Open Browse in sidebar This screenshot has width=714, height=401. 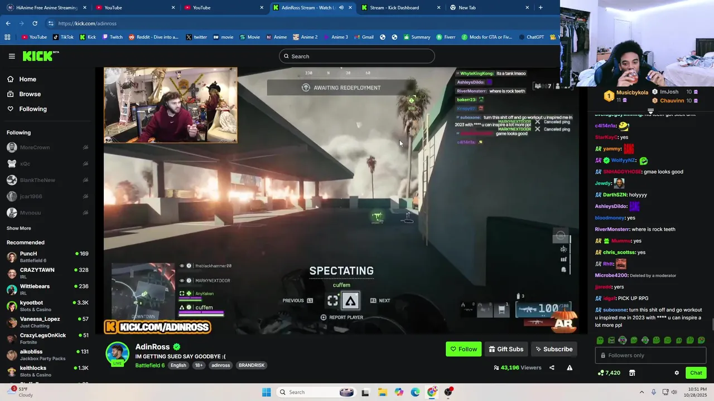click(x=30, y=94)
